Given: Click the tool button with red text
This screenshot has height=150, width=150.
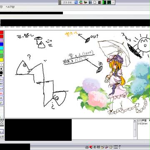Looking at the screenshot, I should pyautogui.click(x=1, y=93).
